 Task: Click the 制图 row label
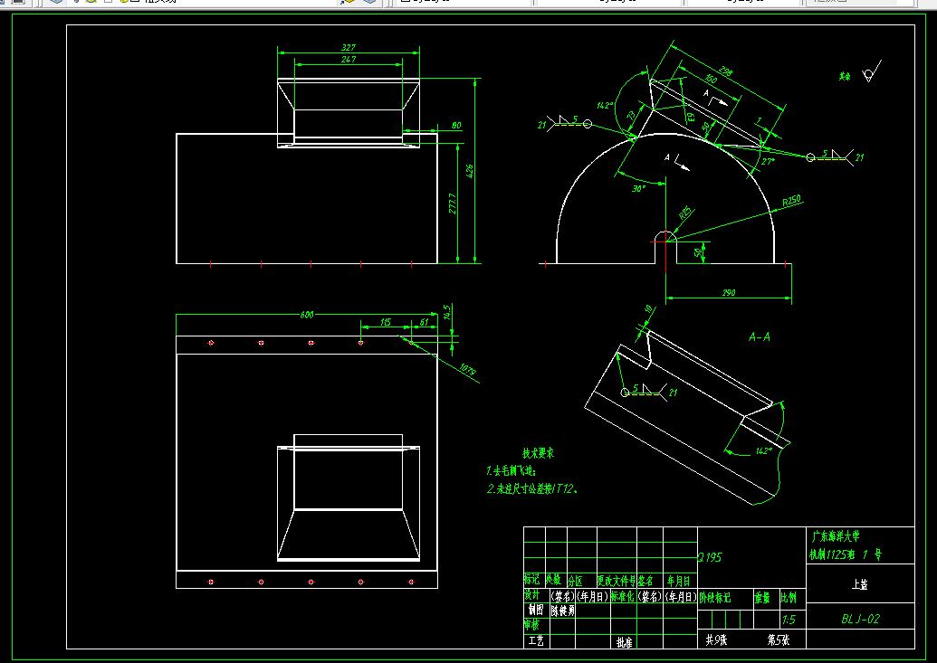click(x=536, y=610)
